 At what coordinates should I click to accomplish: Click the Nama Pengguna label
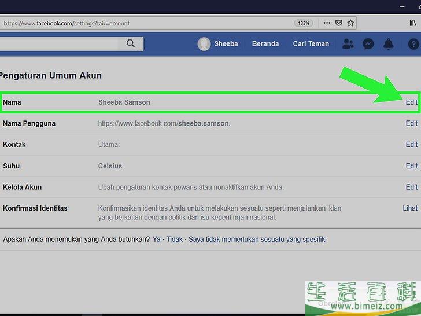click(x=29, y=123)
